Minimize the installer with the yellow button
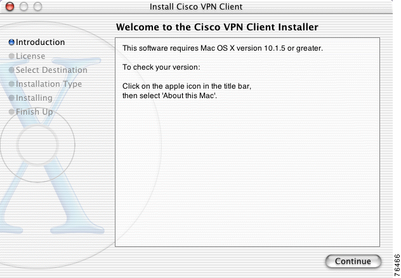 point(24,7)
